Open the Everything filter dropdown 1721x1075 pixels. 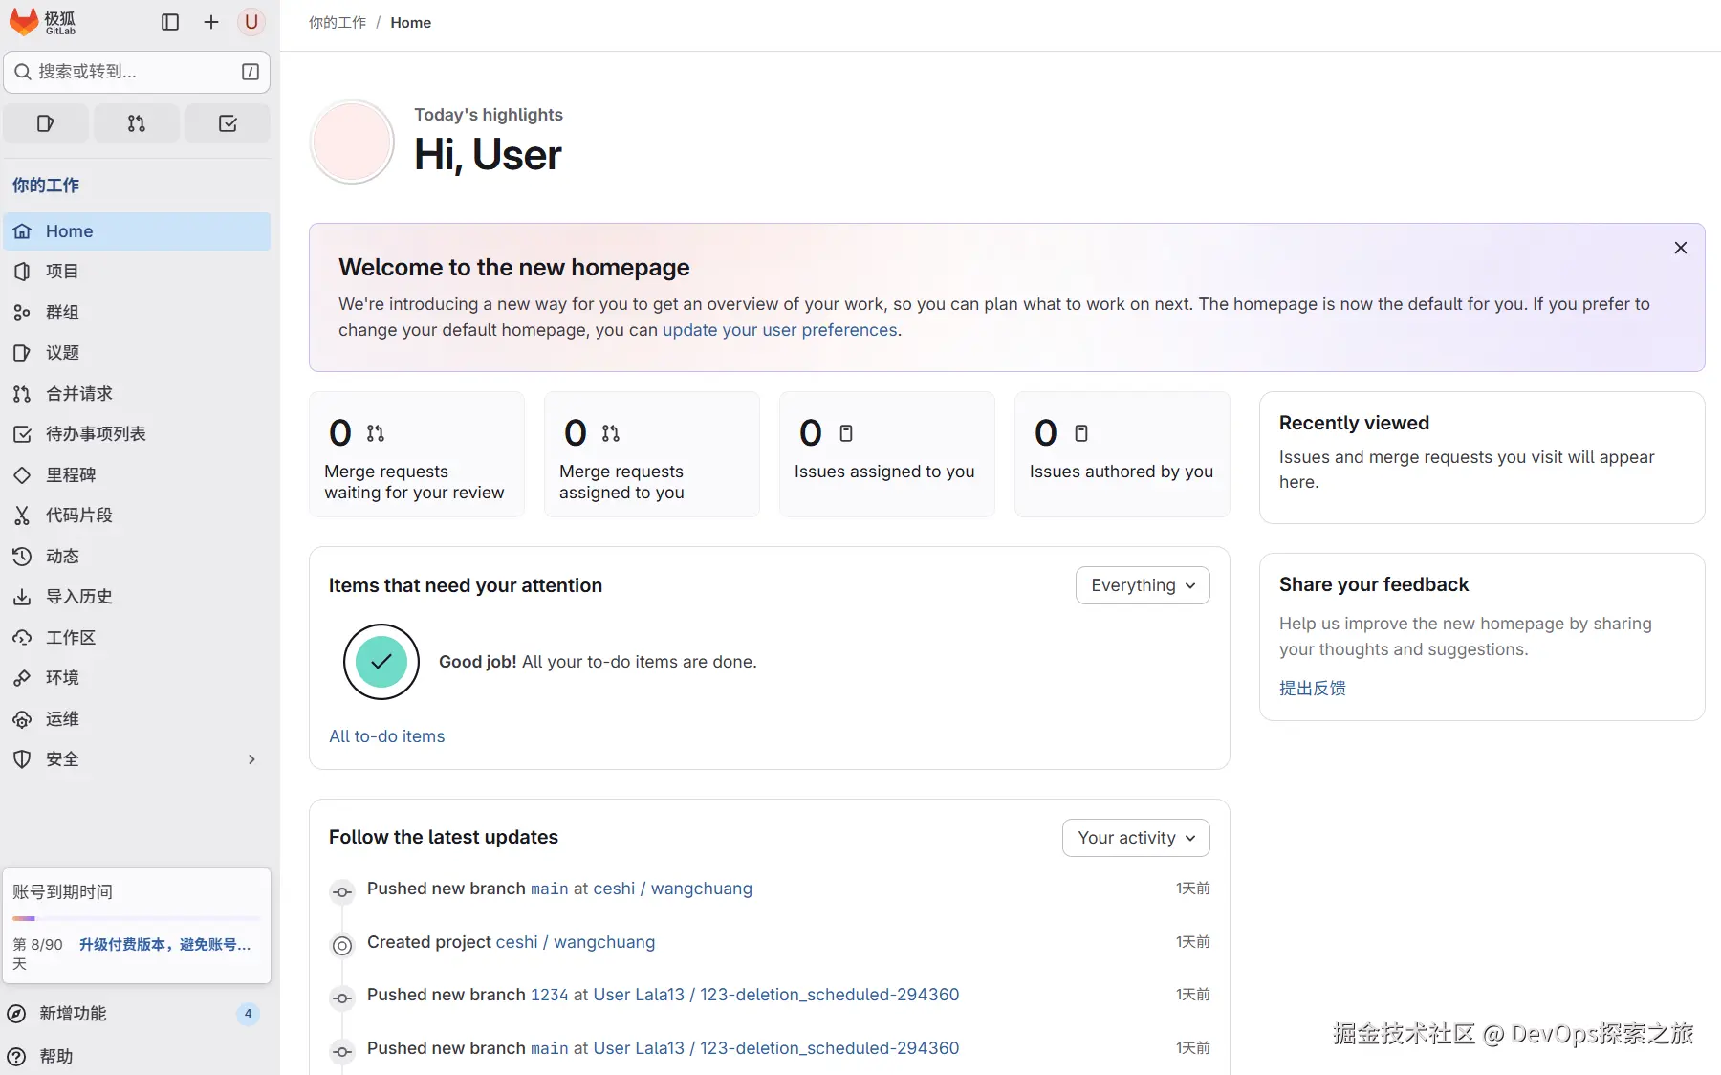click(x=1143, y=585)
